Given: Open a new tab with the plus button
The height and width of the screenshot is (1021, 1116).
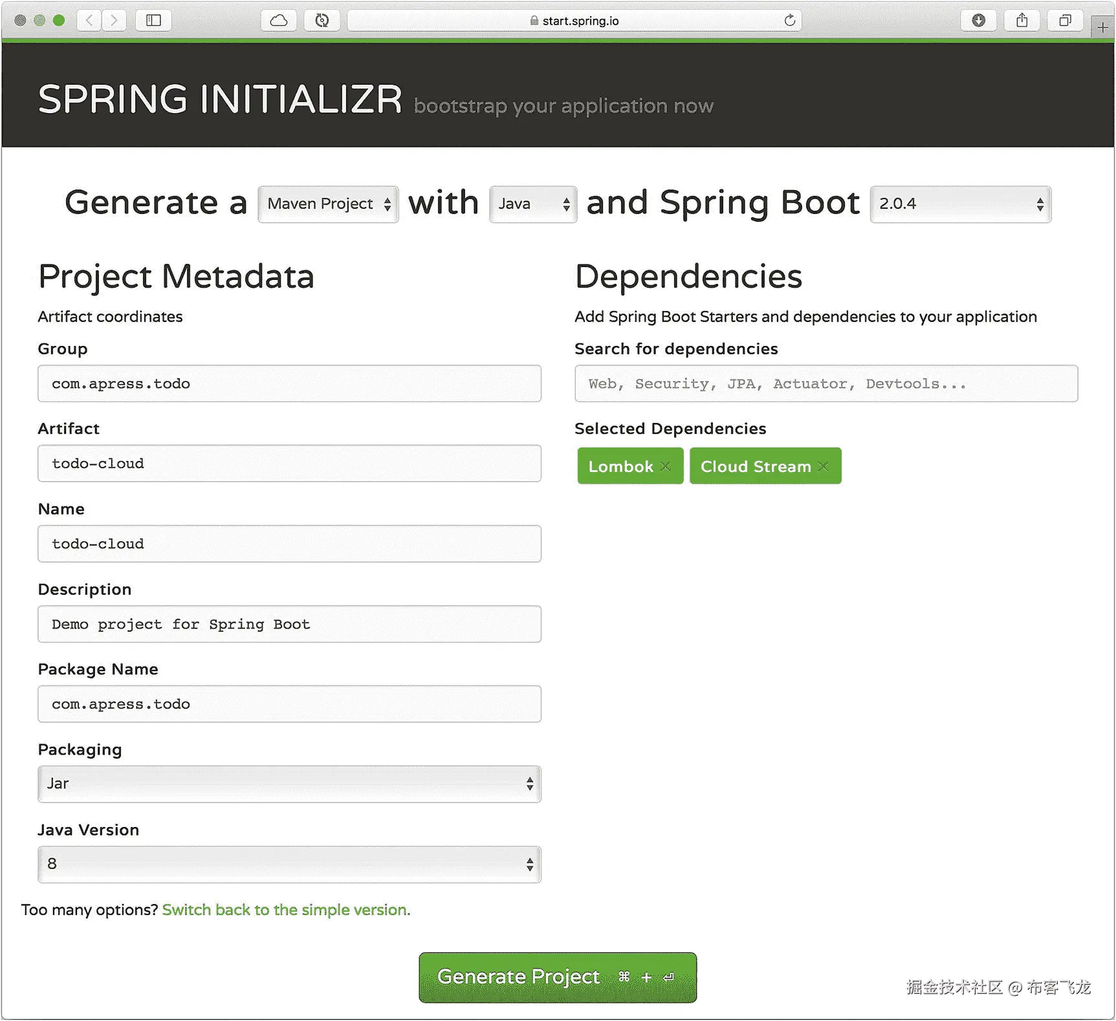Looking at the screenshot, I should 1102,27.
